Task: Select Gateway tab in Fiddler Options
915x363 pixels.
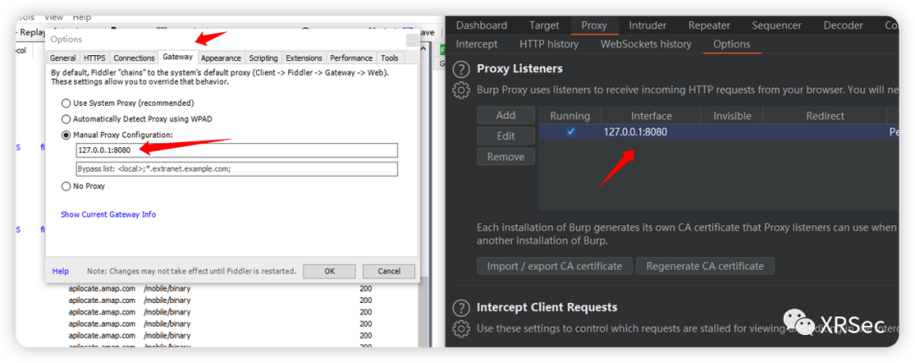Action: pos(178,57)
